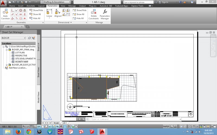
Task: Switch to the View ribbon tab
Action: [x=63, y=6]
